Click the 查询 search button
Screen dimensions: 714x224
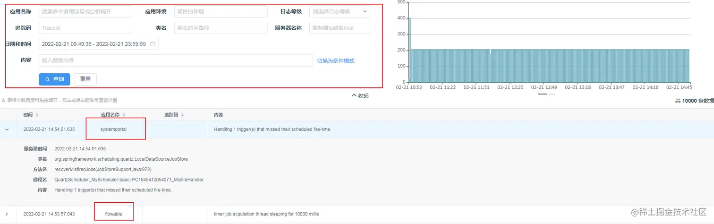click(x=54, y=79)
